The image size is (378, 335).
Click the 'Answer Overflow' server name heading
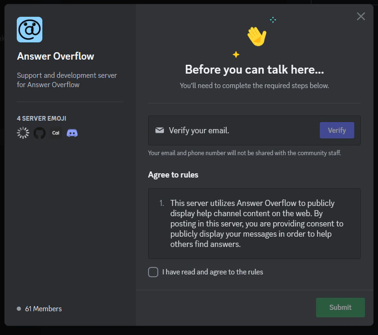pyautogui.click(x=55, y=56)
